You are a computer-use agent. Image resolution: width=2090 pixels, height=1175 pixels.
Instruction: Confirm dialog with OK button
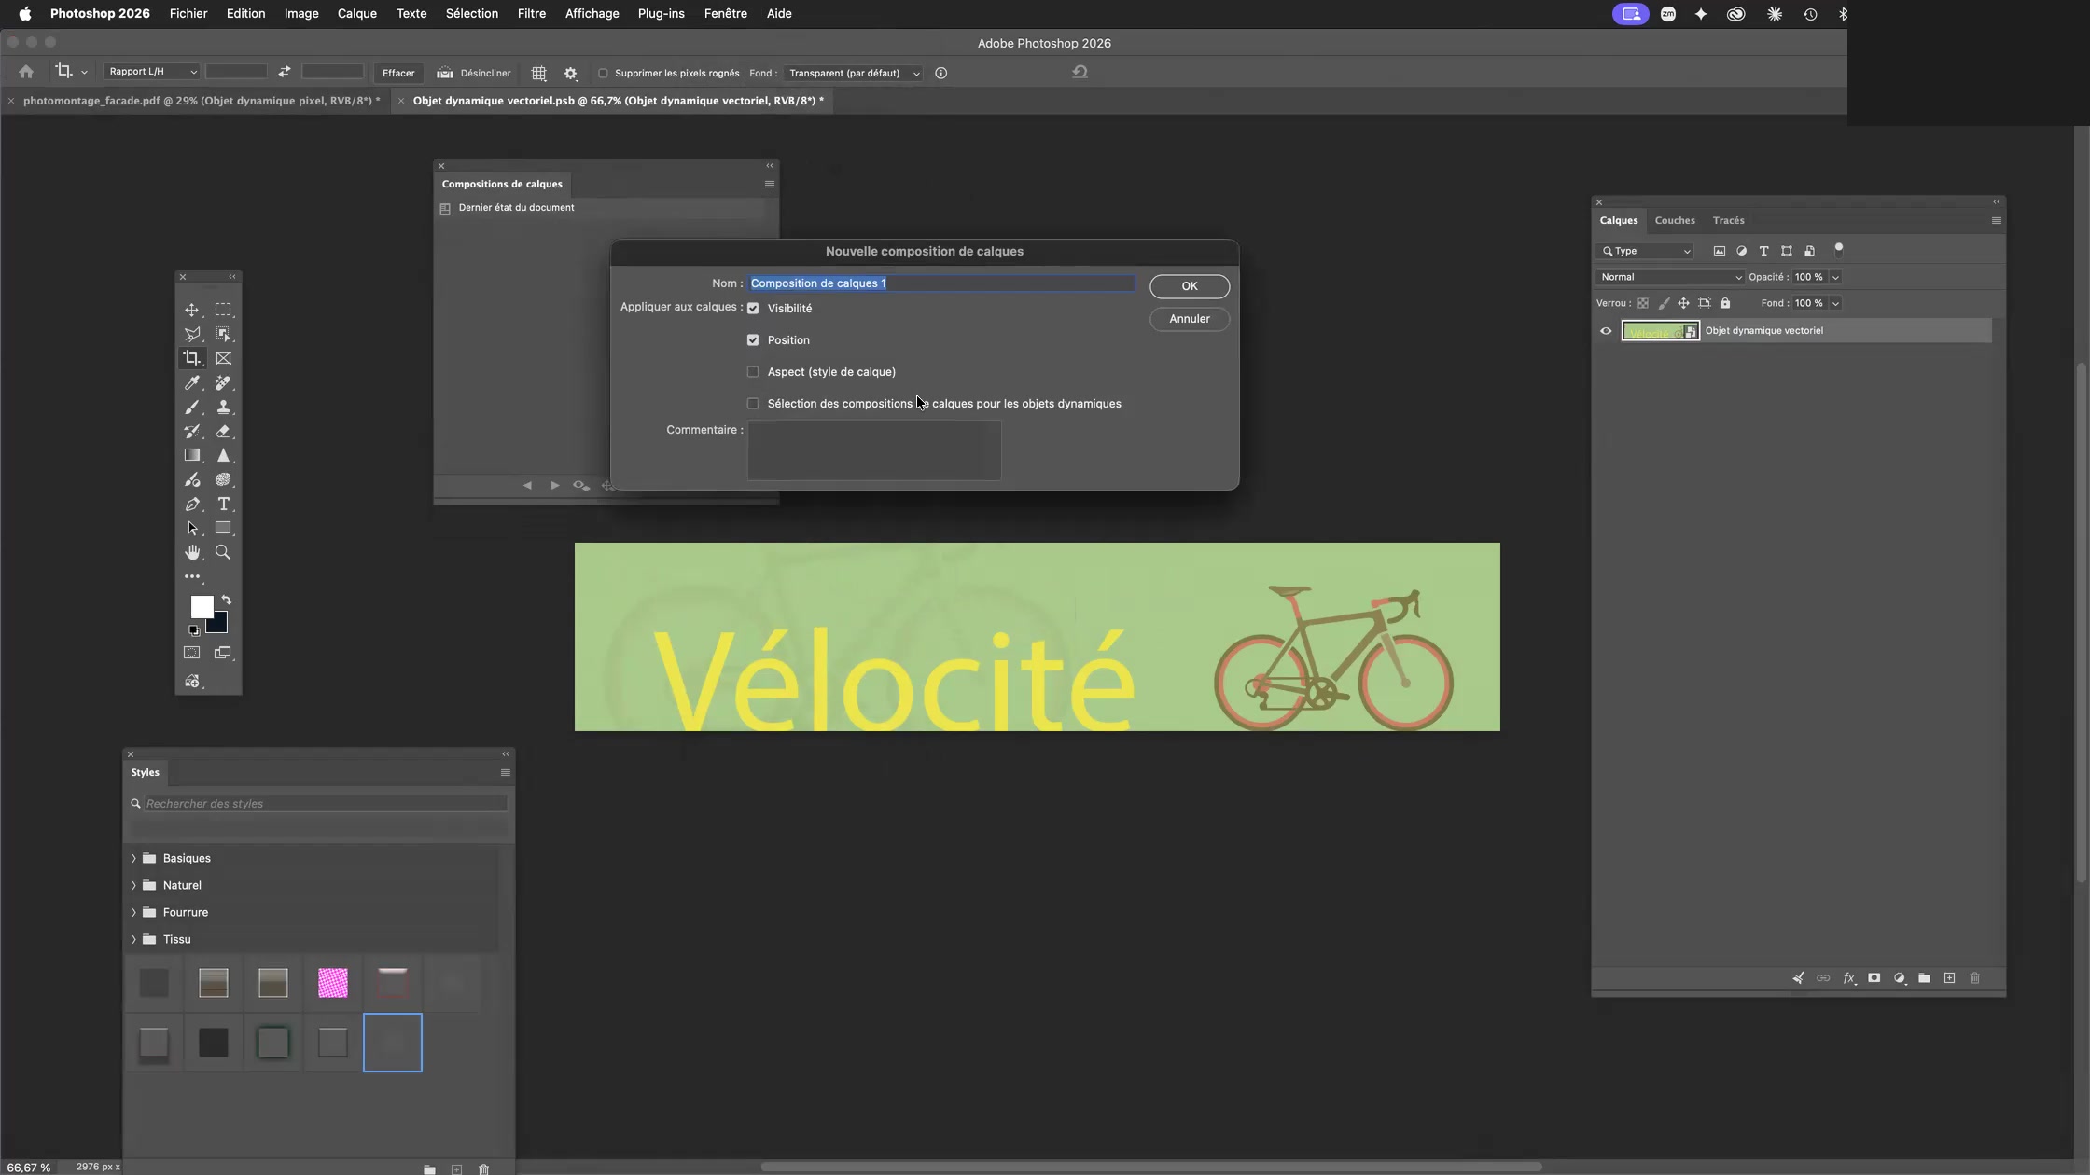(1189, 286)
